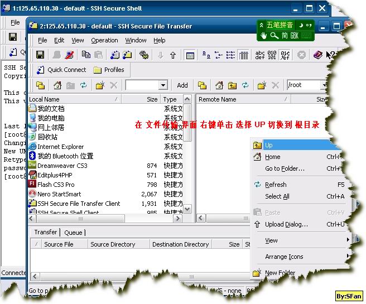Select ASCII transfer mode (abc def)
Image resolution: width=366 pixels, height=304 pixels.
pyautogui.click(x=260, y=55)
